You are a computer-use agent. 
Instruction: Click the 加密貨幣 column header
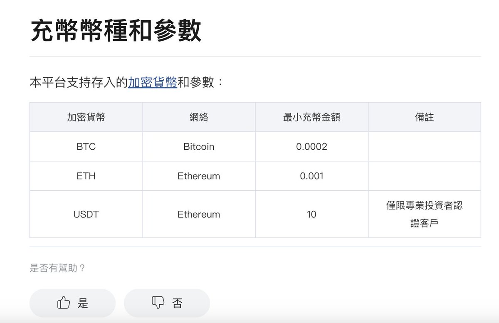click(86, 117)
